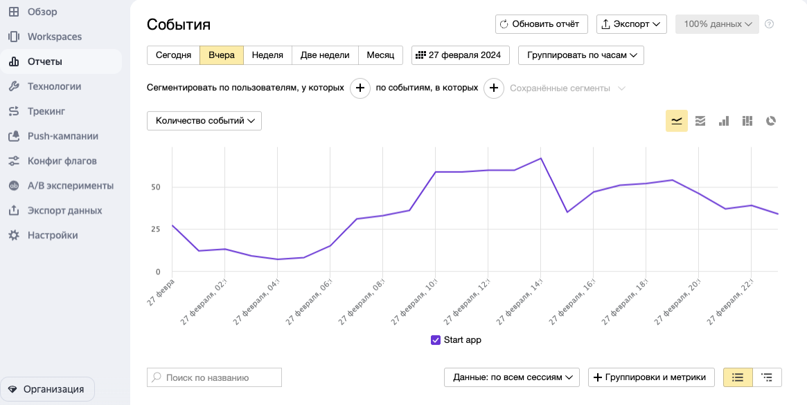
Task: Open Данные: по всем сессиям dropdown
Action: tap(512, 377)
